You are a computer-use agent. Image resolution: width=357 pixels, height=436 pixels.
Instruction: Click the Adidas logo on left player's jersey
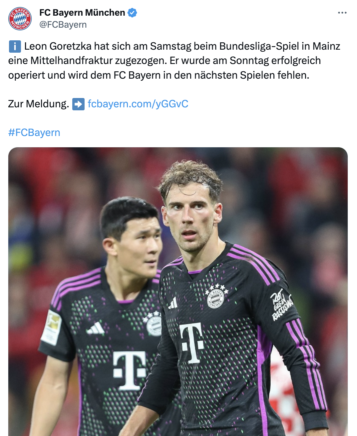point(96,328)
